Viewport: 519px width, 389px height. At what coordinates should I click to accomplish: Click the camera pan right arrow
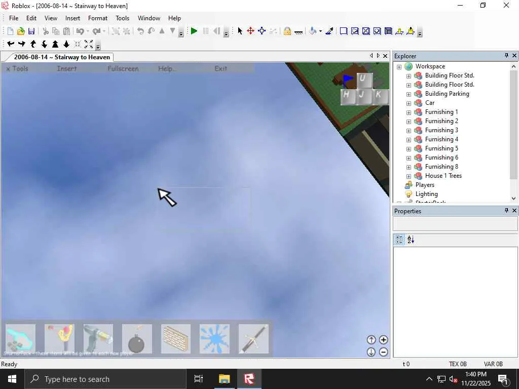22,44
